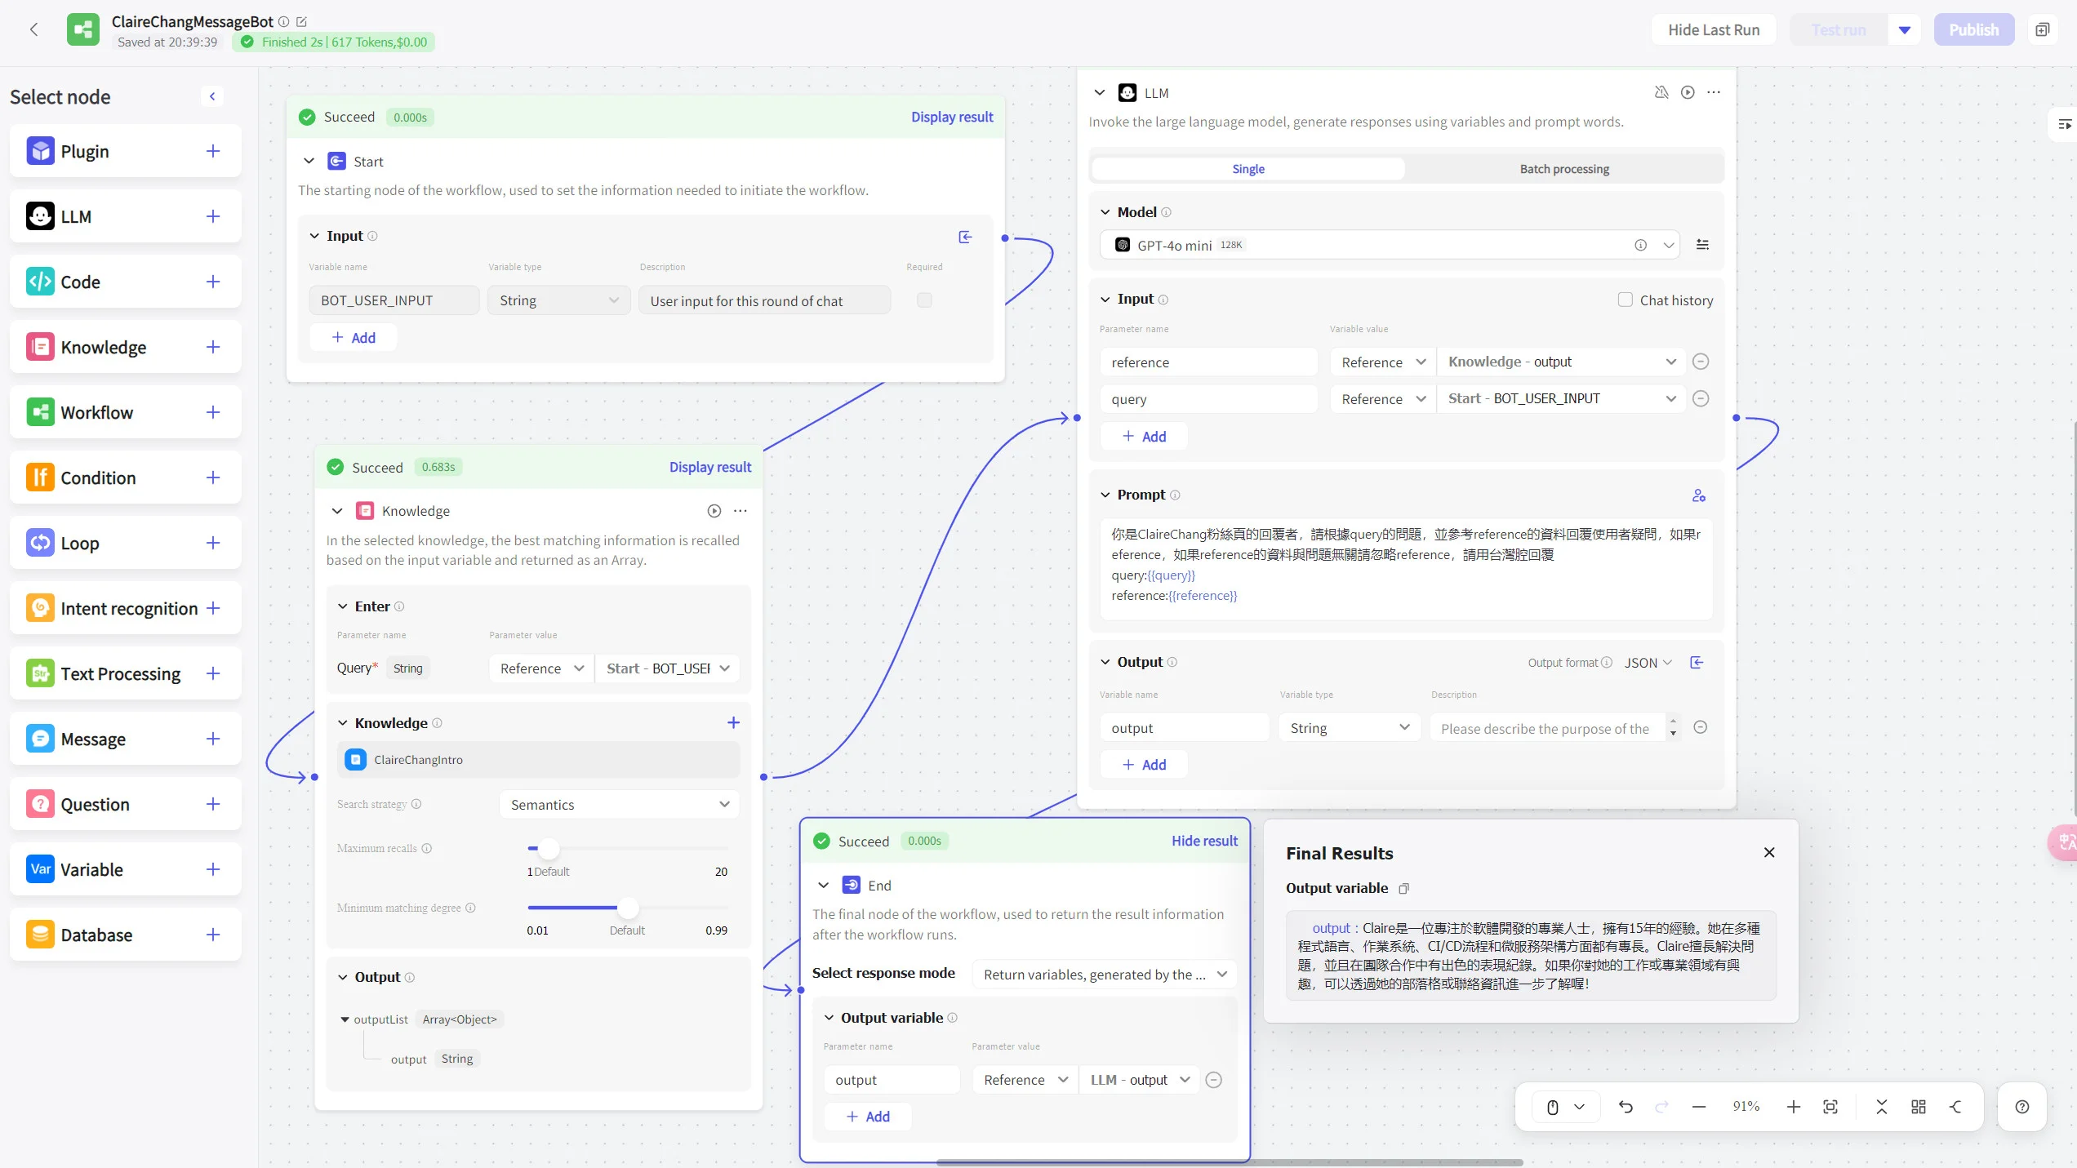The width and height of the screenshot is (2077, 1168).
Task: Remove the query input parameter in LLM
Action: pyautogui.click(x=1701, y=398)
